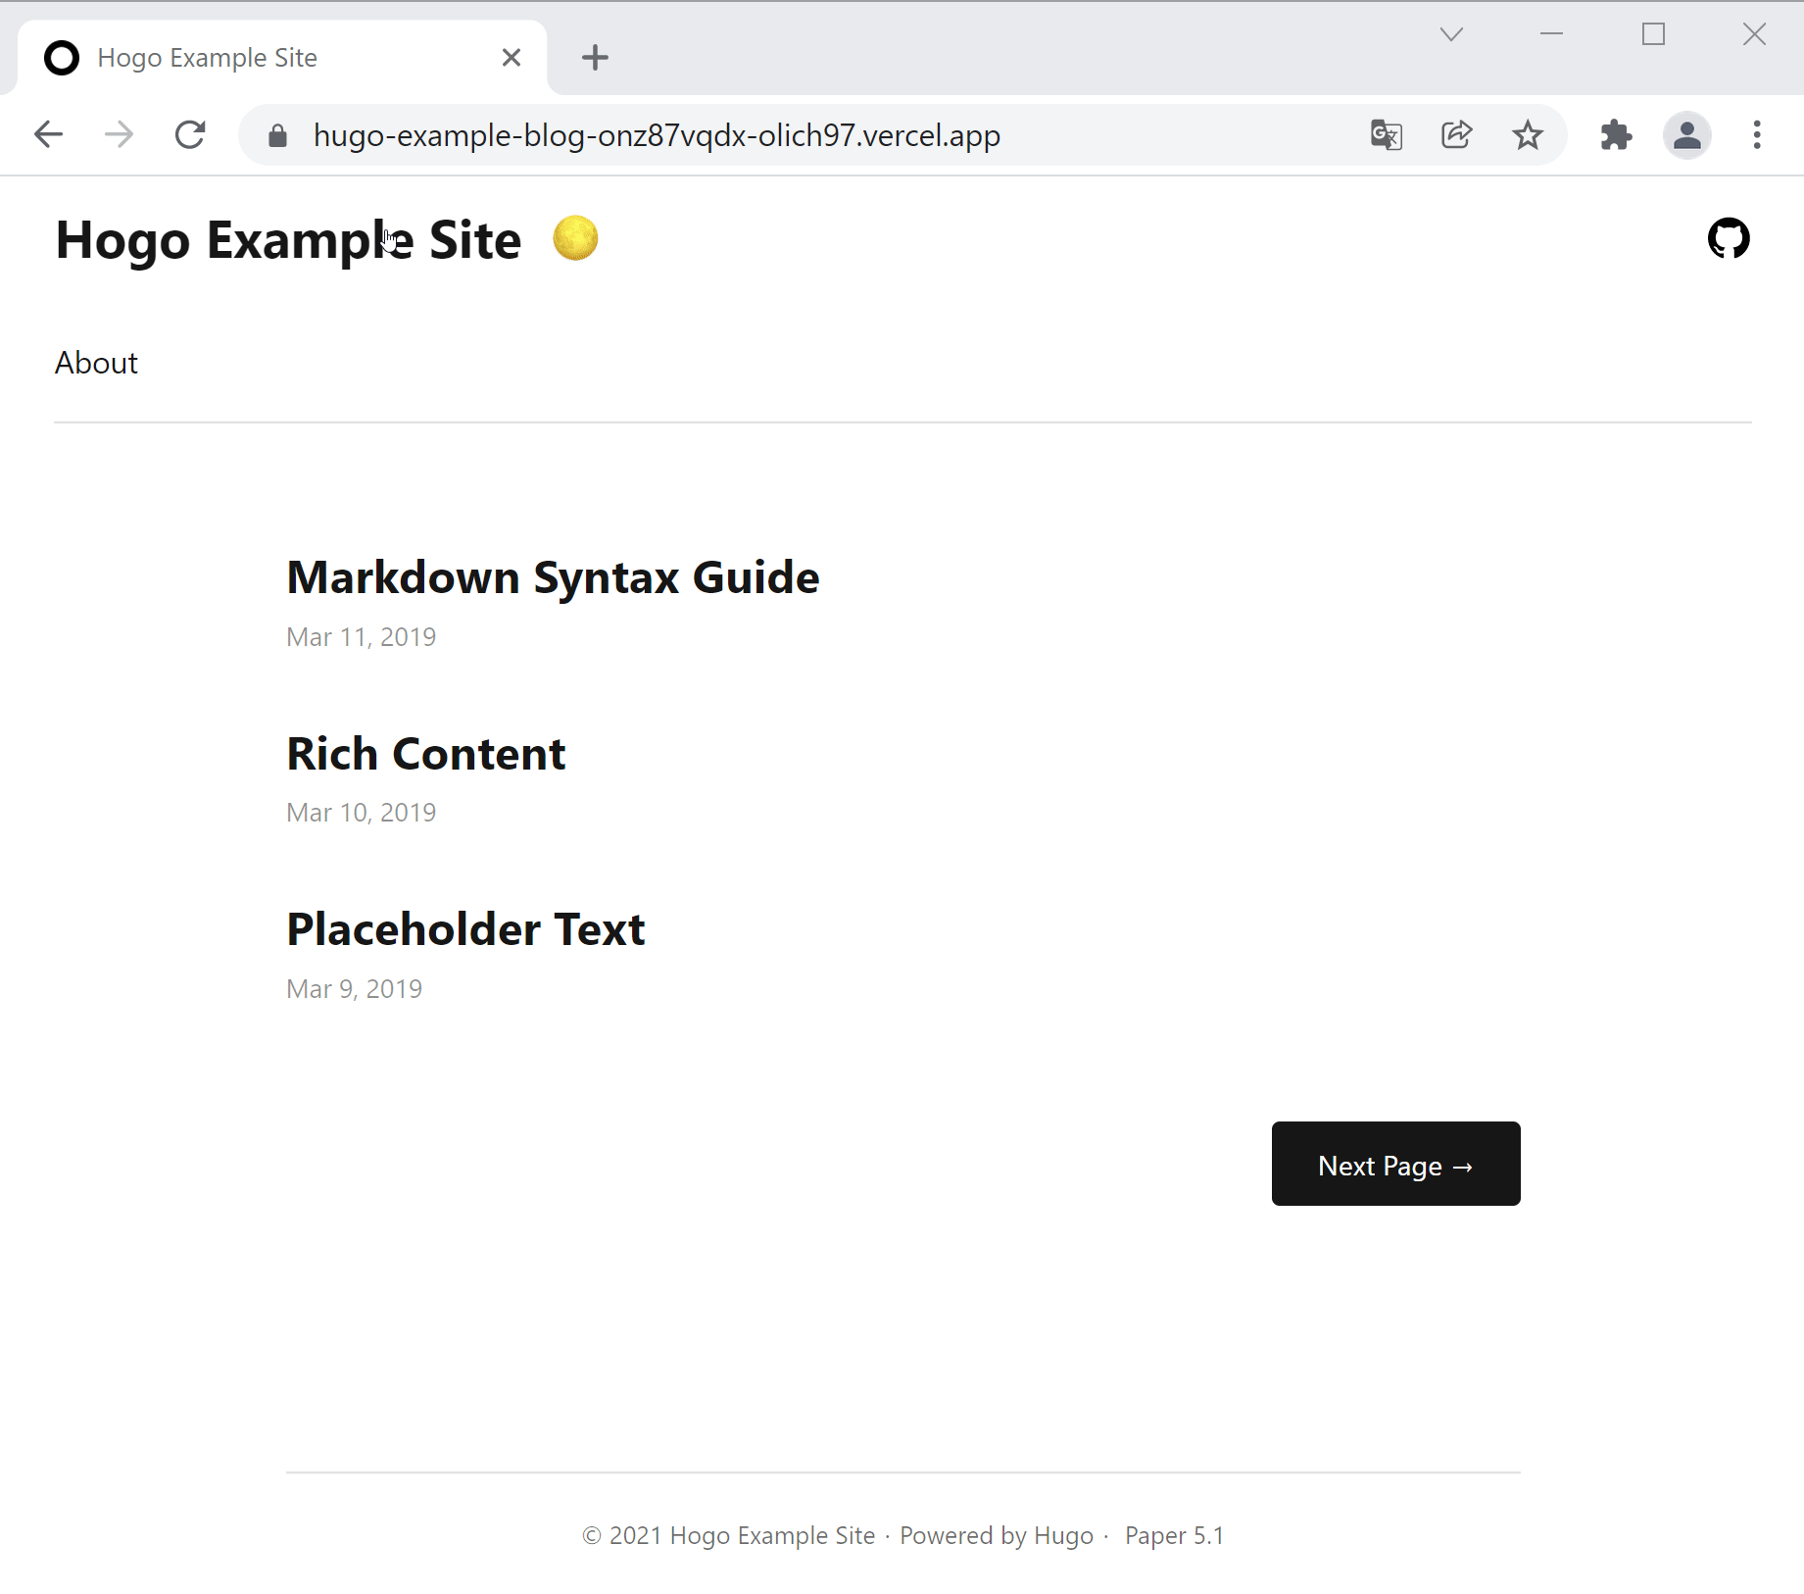Expand the tab search chevron
The height and width of the screenshot is (1594, 1804).
pos(1451,34)
